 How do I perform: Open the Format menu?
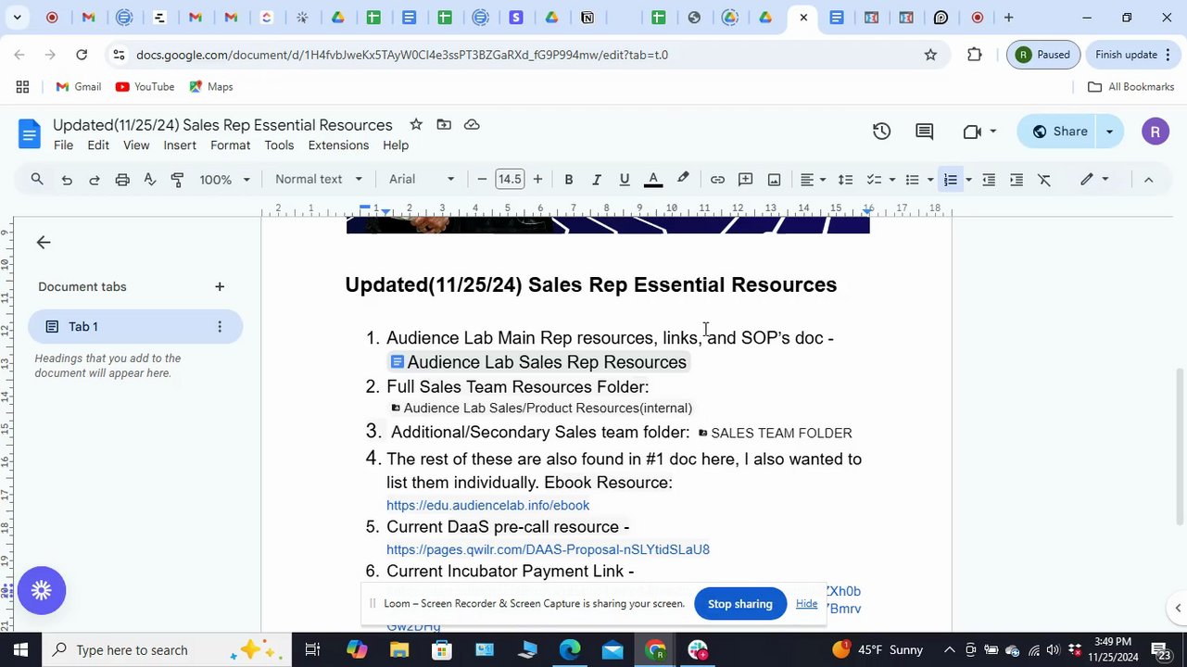point(230,145)
